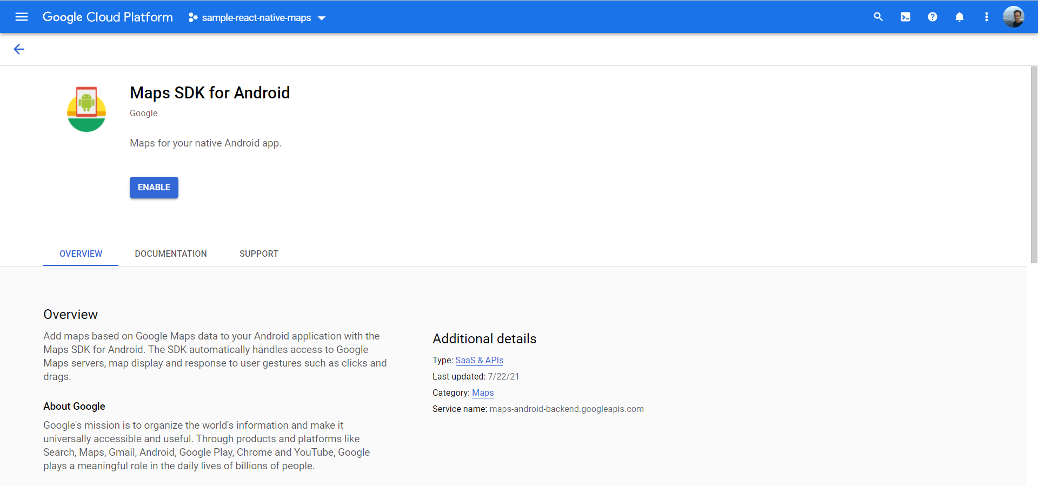Open the hamburger navigation menu
This screenshot has height=486, width=1038.
[x=22, y=17]
